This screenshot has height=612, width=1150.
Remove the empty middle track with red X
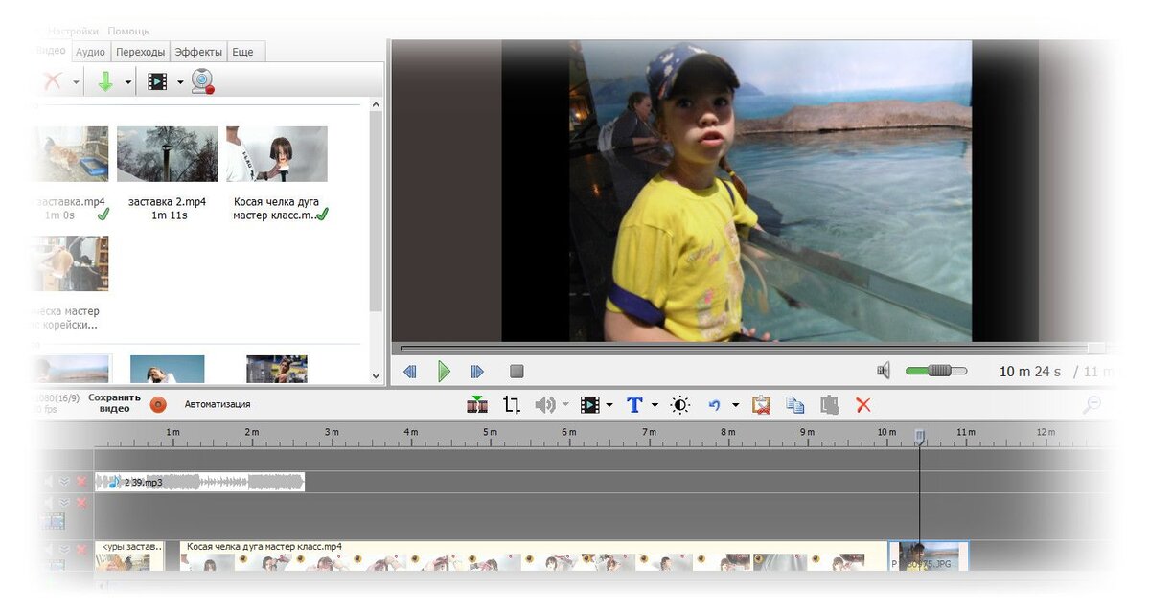(x=81, y=503)
